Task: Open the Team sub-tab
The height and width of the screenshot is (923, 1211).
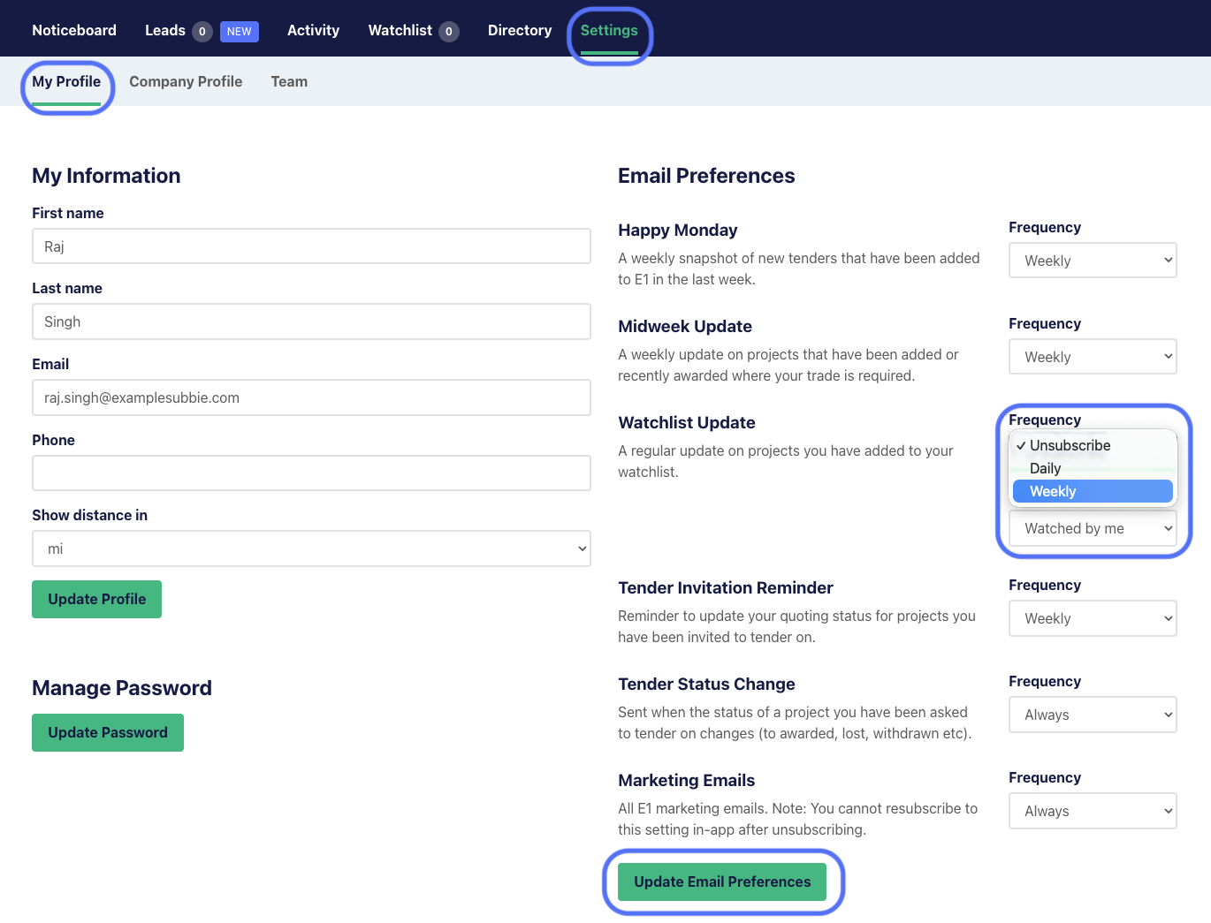Action: (289, 81)
